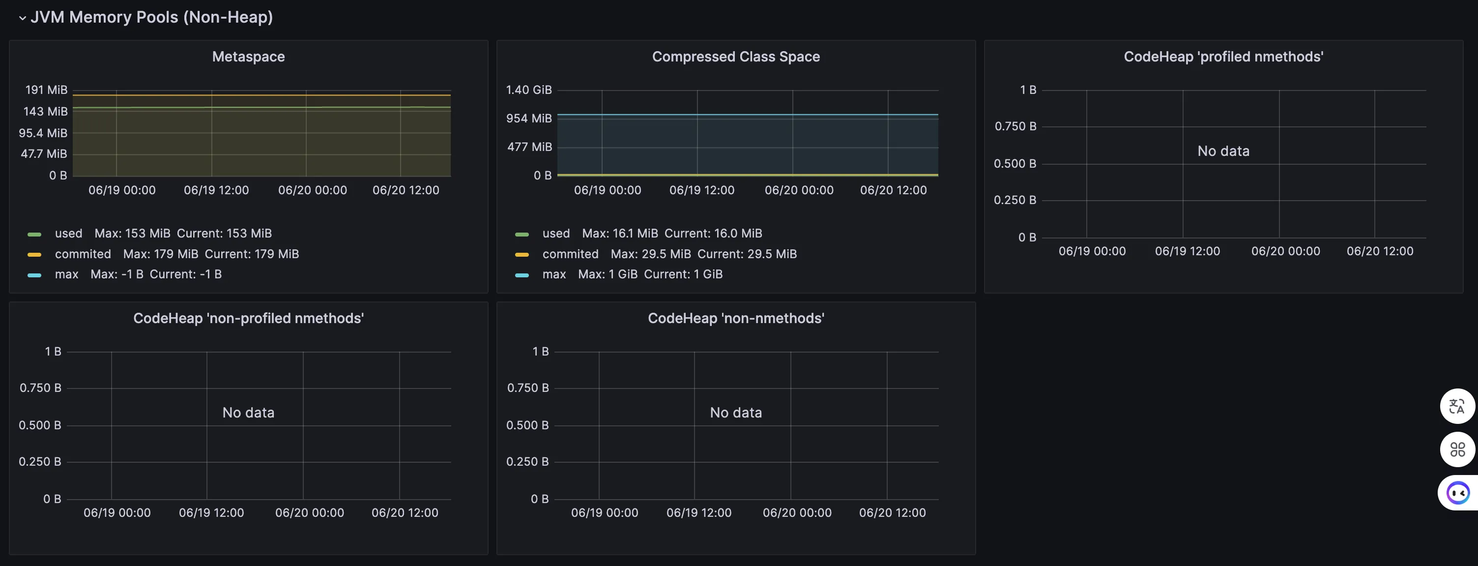
Task: Click 'No data' in CodeHeap 'profiled nmethods' panel
Action: 1223,151
